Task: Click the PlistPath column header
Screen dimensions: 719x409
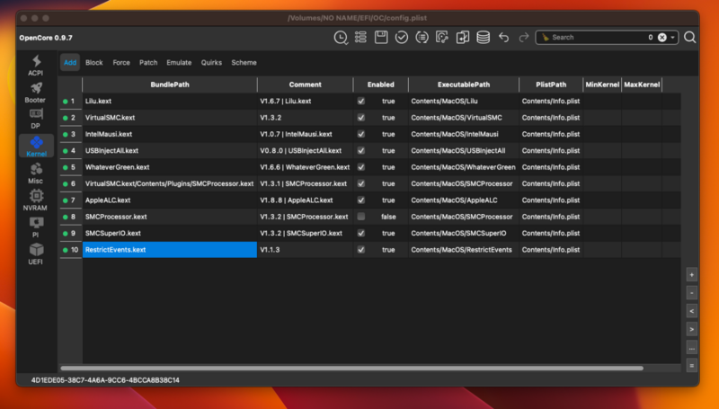Action: (x=551, y=84)
